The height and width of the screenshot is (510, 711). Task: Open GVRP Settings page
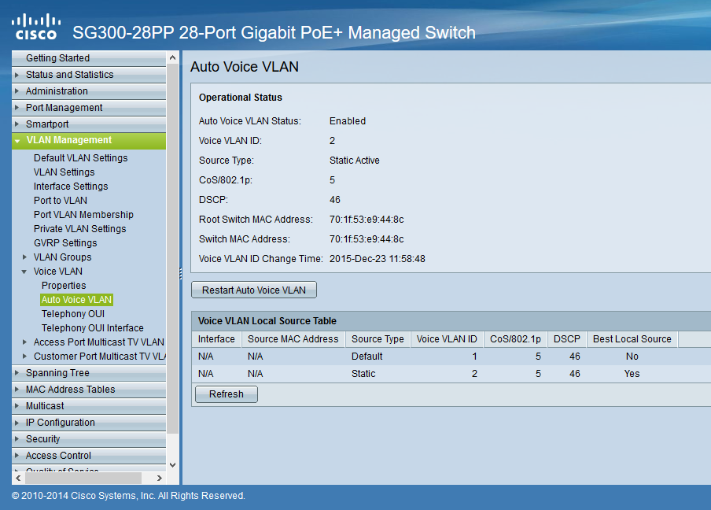click(65, 242)
